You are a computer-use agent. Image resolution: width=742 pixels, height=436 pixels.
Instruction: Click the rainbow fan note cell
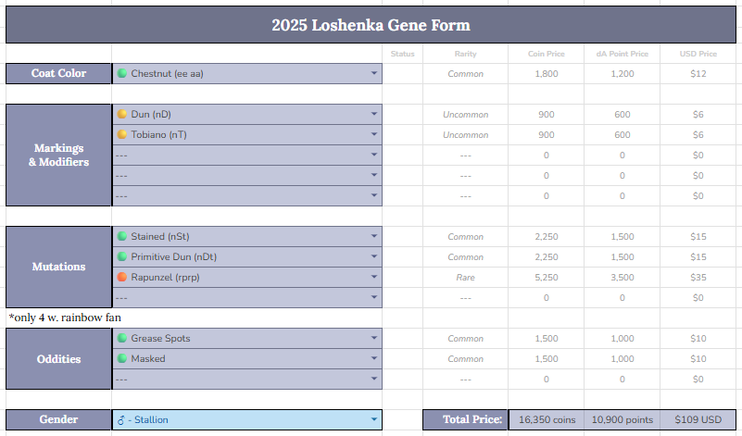pyautogui.click(x=65, y=318)
